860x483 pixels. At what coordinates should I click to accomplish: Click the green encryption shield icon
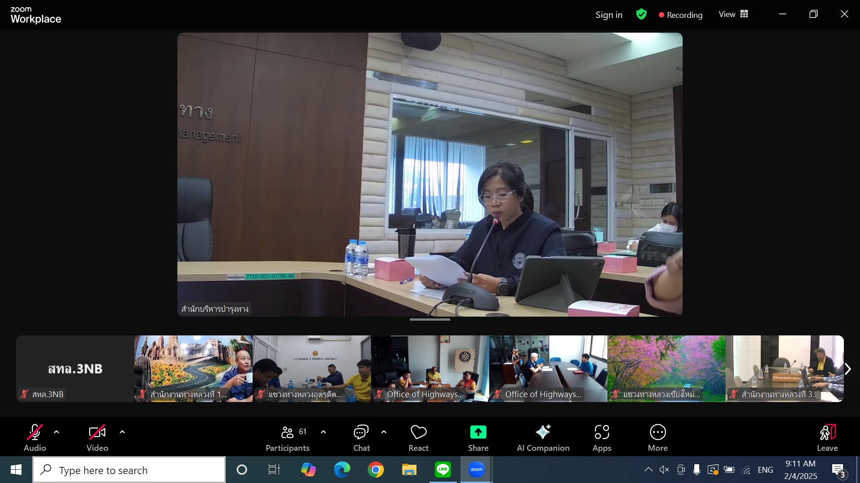point(641,15)
